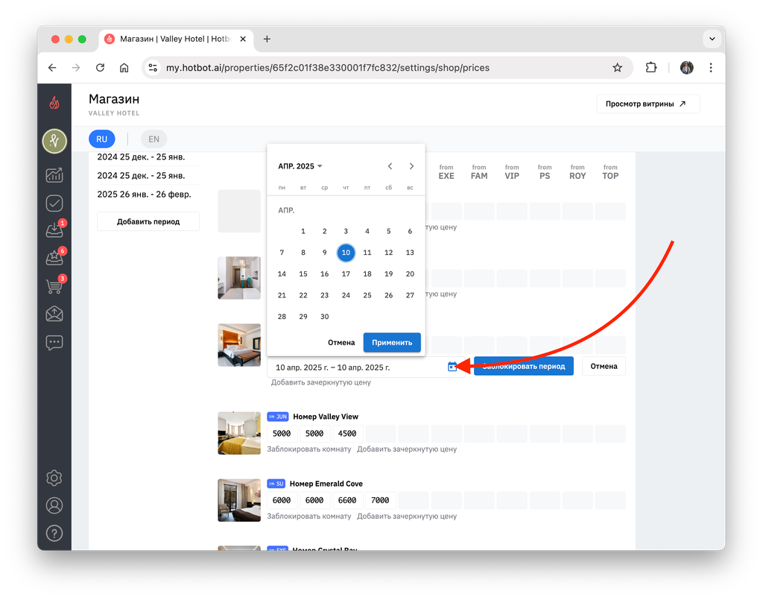Open Просмотр витрины link
The width and height of the screenshot is (763, 600).
point(648,104)
